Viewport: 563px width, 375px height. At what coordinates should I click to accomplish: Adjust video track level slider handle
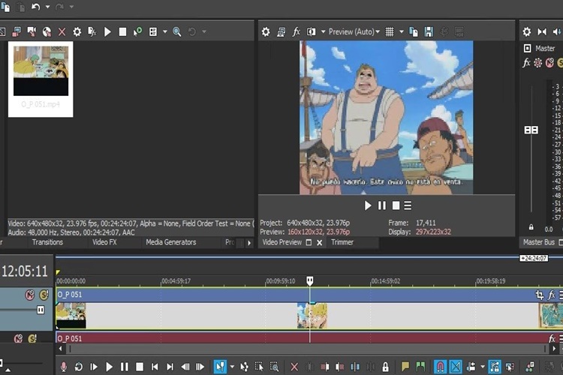41,310
